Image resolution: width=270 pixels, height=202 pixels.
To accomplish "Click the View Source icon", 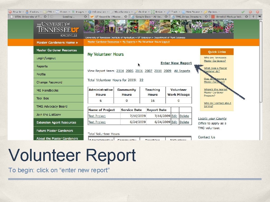I will coord(183,12).
